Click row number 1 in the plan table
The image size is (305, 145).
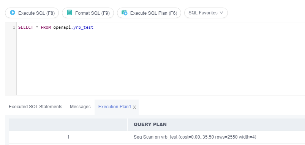(x=68, y=137)
